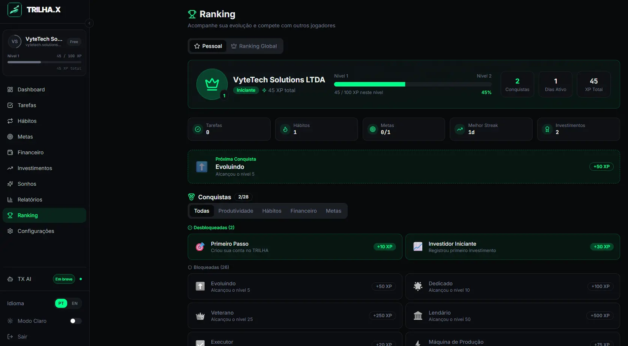Click the VS user avatar
Image resolution: width=628 pixels, height=346 pixels.
coord(15,42)
